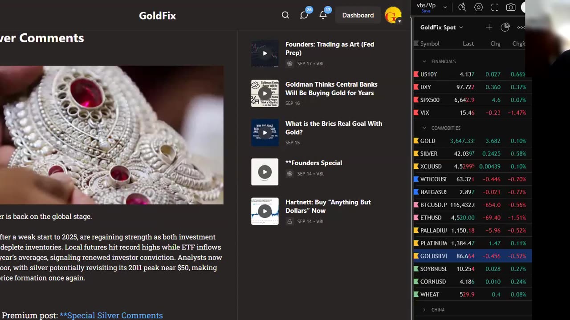Open the Founders: Trading as Art post title
Screen dimensions: 570x320
[x=330, y=48]
